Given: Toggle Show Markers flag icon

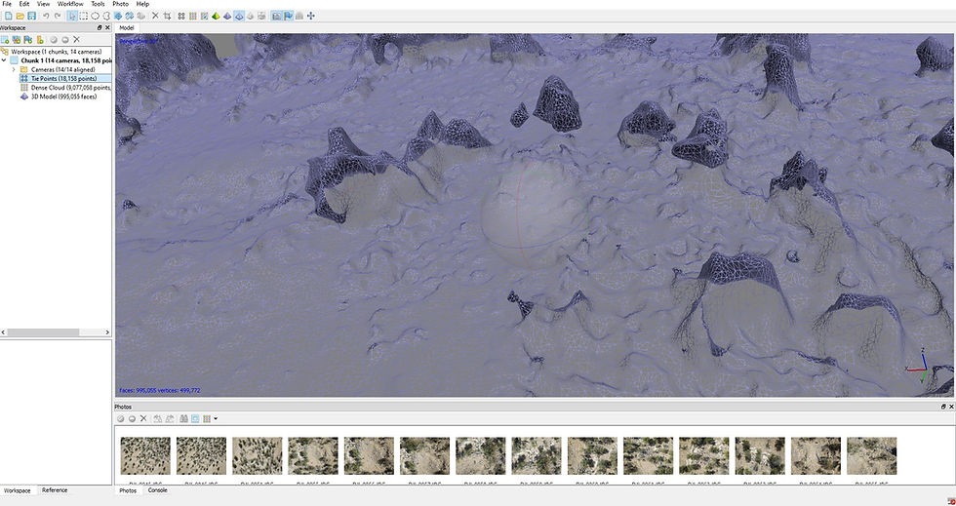Looking at the screenshot, I should coord(288,16).
